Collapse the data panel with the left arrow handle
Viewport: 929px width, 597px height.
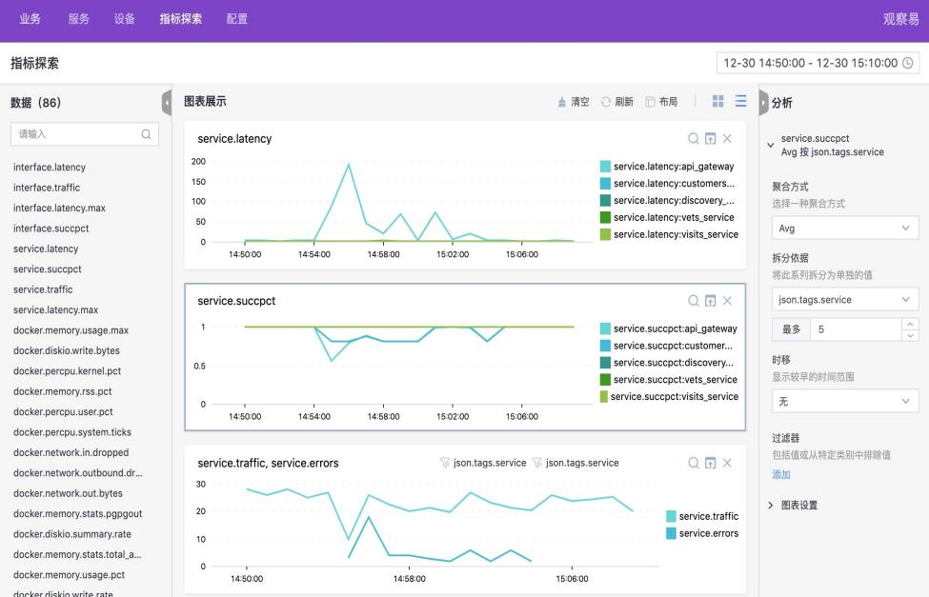pyautogui.click(x=167, y=103)
